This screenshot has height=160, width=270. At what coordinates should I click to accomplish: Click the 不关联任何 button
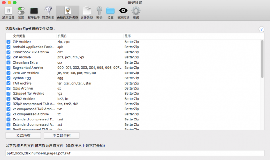62,136
